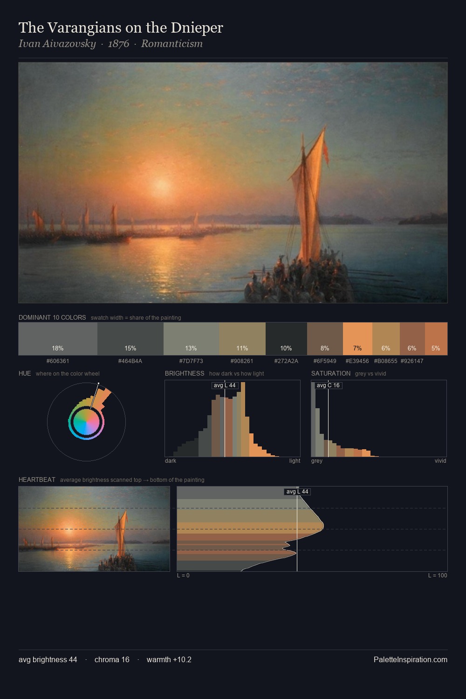Click the footer warmth +10.2 text

coord(169,659)
